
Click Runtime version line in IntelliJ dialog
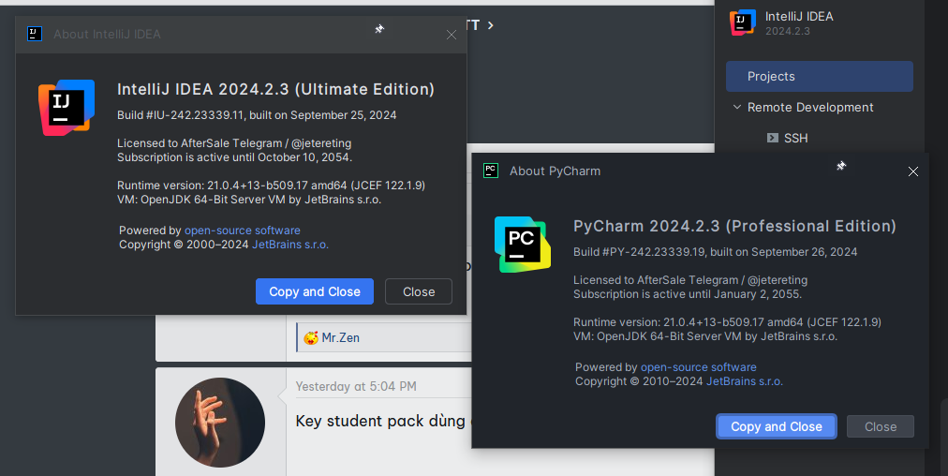pos(271,186)
